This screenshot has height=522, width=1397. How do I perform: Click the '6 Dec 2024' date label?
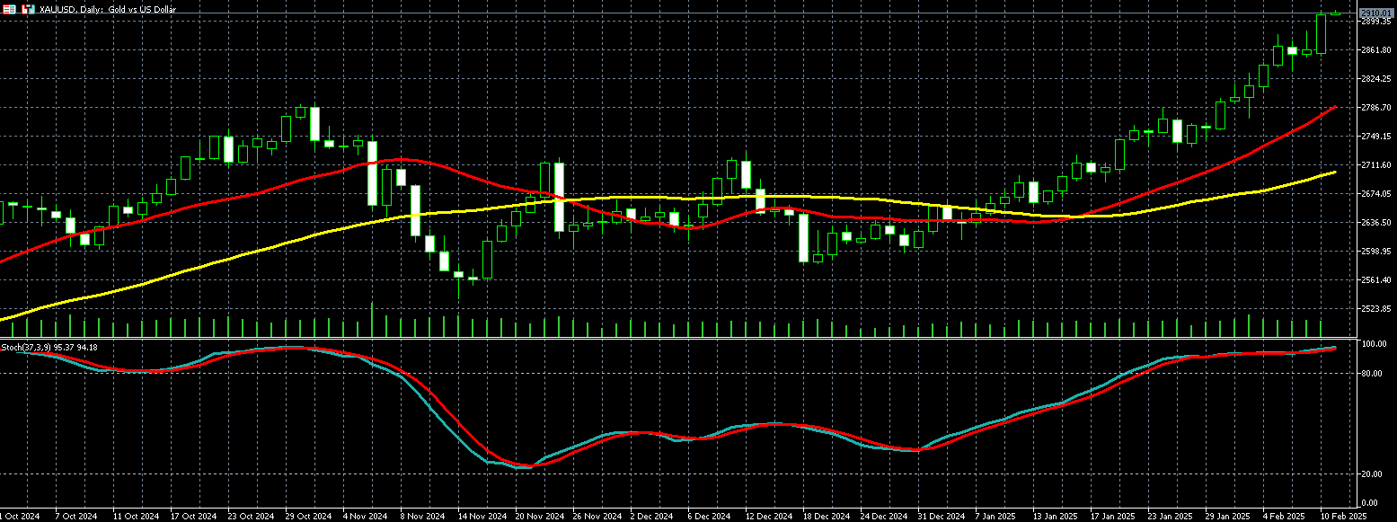coord(710,517)
